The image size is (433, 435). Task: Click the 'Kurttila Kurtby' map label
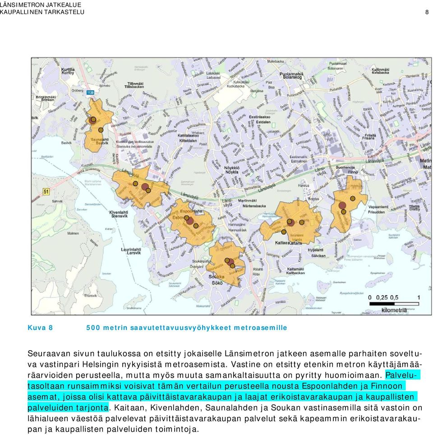[68, 71]
